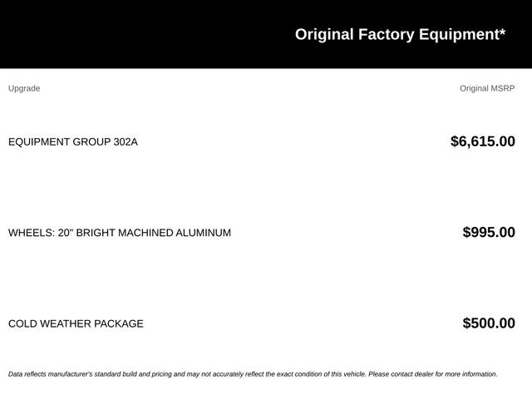The height and width of the screenshot is (399, 532).
Task: Click the $500.00 price value
Action: click(489, 323)
